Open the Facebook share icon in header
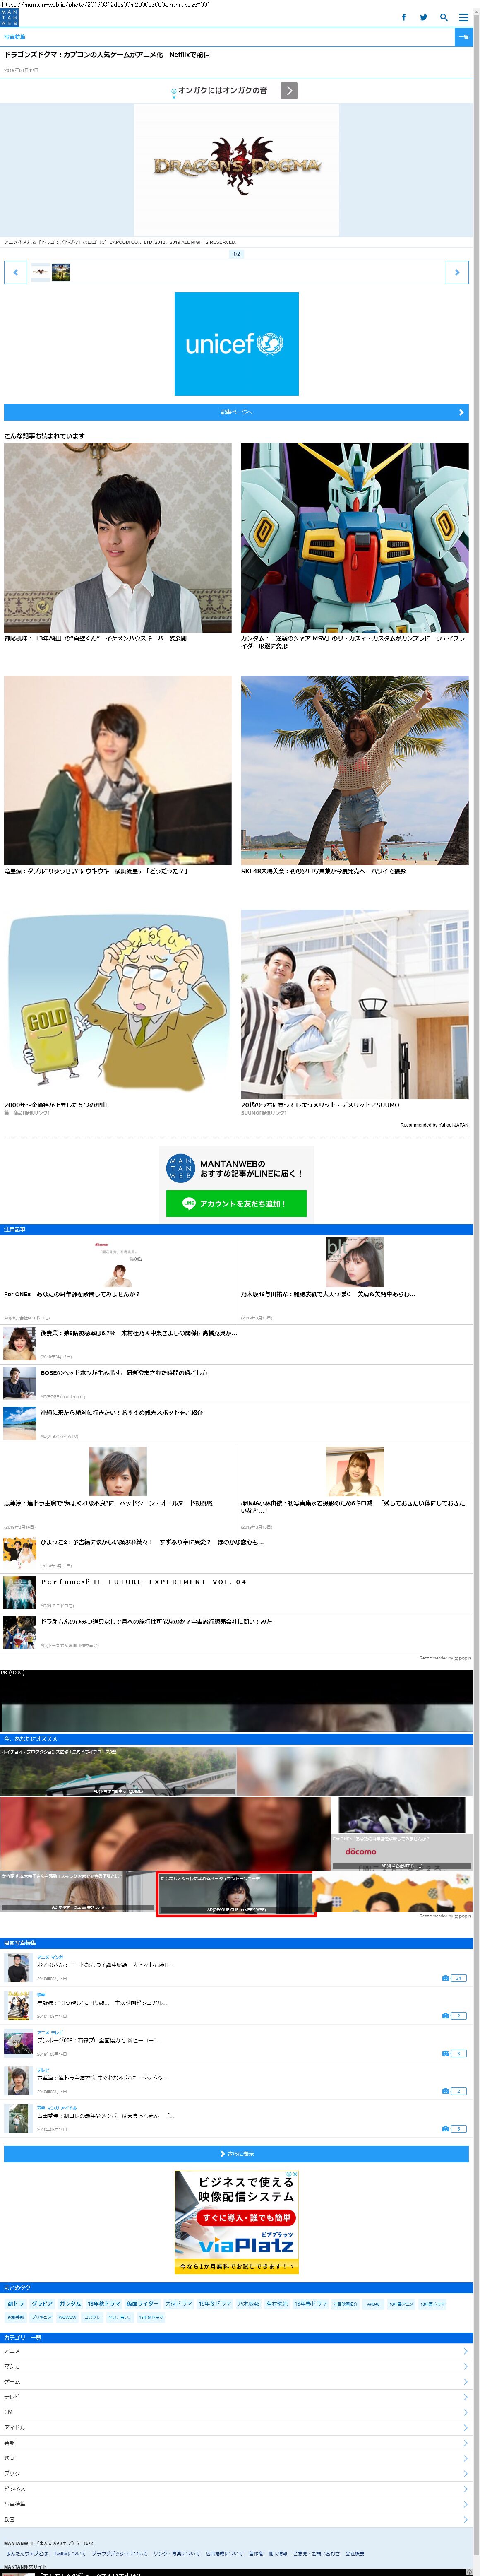 click(404, 17)
